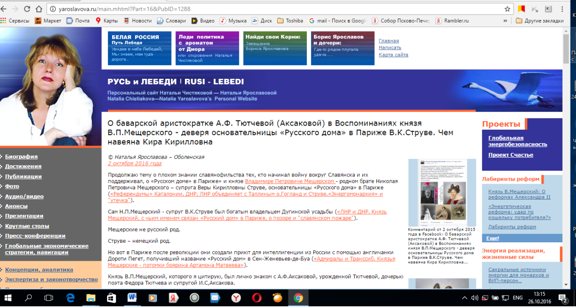Open the Почта bookmark
Screen dimensions: 576x308
pos(78,21)
